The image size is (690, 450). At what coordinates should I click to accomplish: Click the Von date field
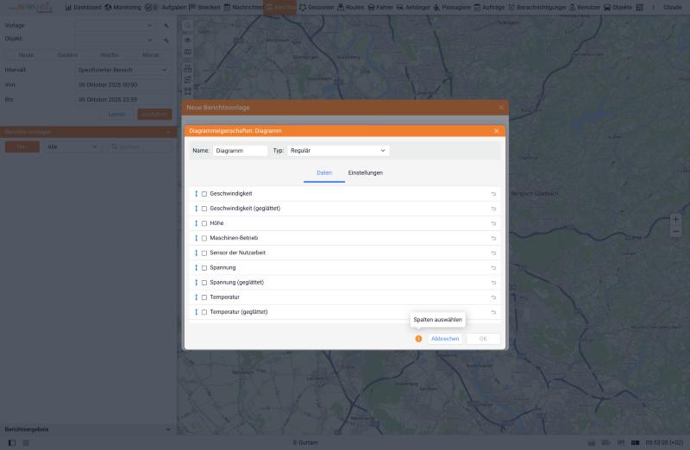[x=122, y=84]
